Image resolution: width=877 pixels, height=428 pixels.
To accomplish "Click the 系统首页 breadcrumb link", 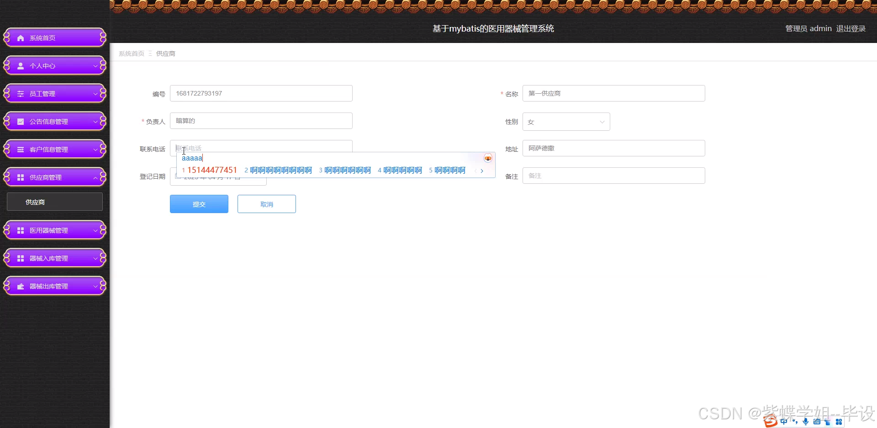I will [x=132, y=53].
